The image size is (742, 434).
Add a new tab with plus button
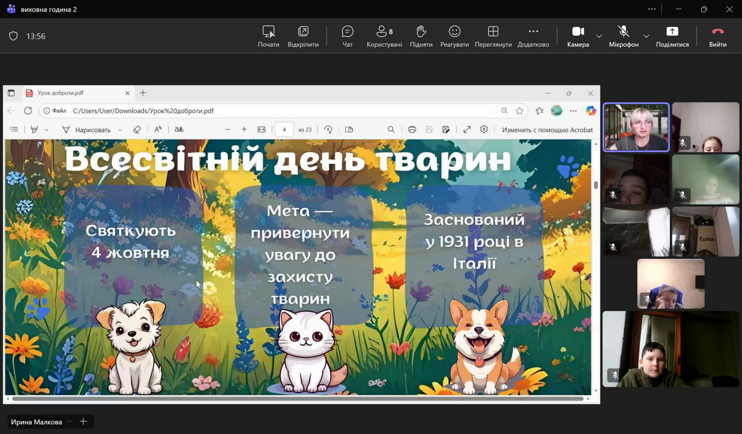pyautogui.click(x=83, y=422)
